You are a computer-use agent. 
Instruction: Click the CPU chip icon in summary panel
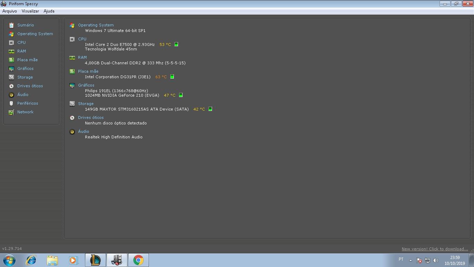point(72,39)
